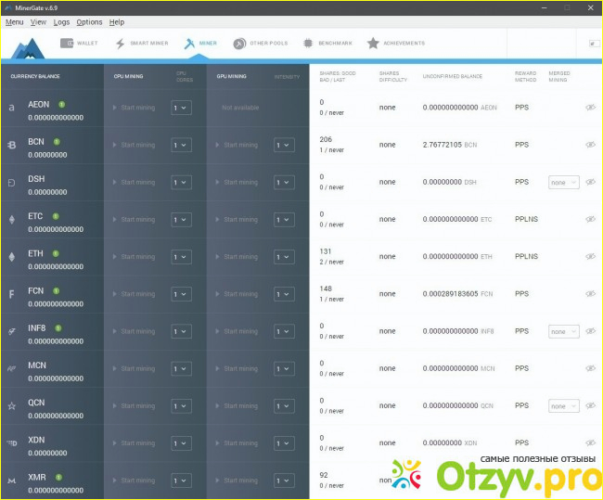Open the Logs menu
Image resolution: width=603 pixels, height=500 pixels.
tap(61, 21)
